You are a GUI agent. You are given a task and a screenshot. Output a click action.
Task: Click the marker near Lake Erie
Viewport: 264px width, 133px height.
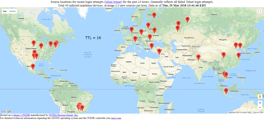[51, 44]
